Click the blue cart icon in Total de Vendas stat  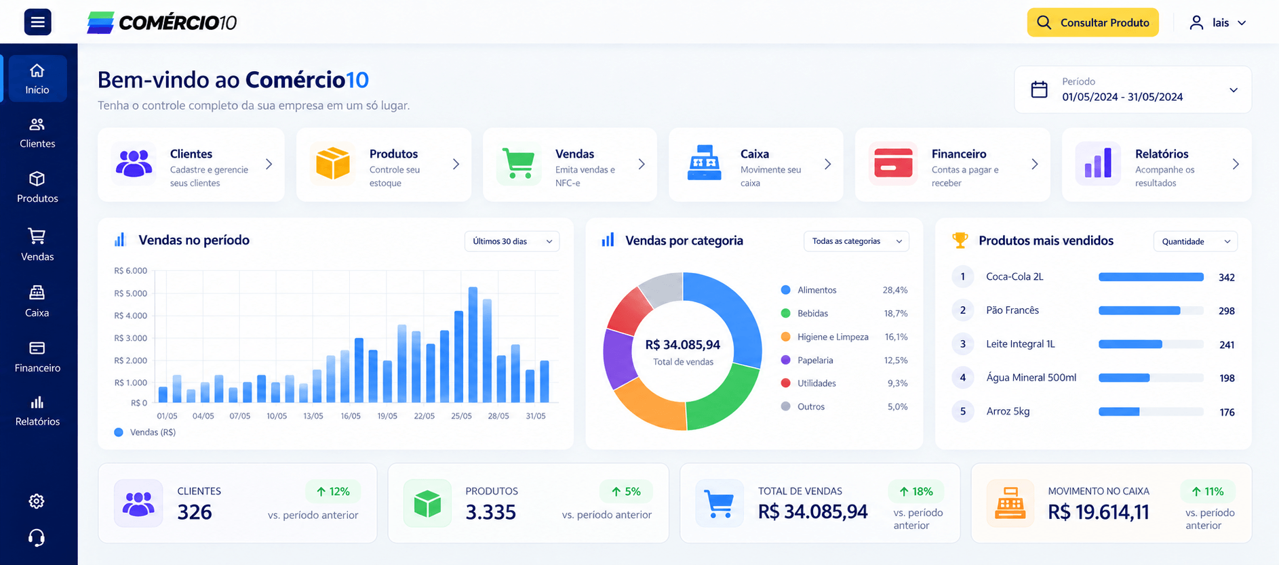(x=720, y=503)
